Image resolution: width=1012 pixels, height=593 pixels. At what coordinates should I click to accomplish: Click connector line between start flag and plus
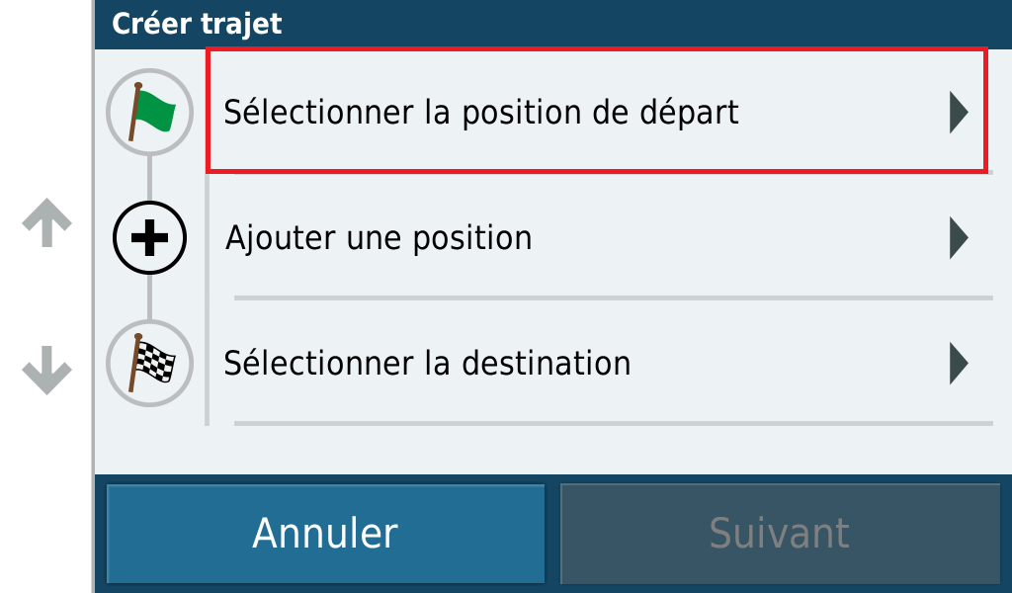150,178
